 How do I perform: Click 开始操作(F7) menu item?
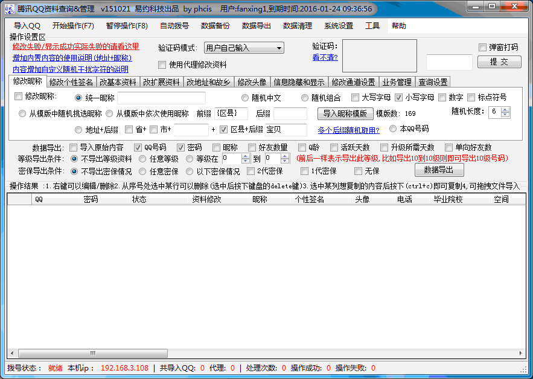click(x=73, y=26)
